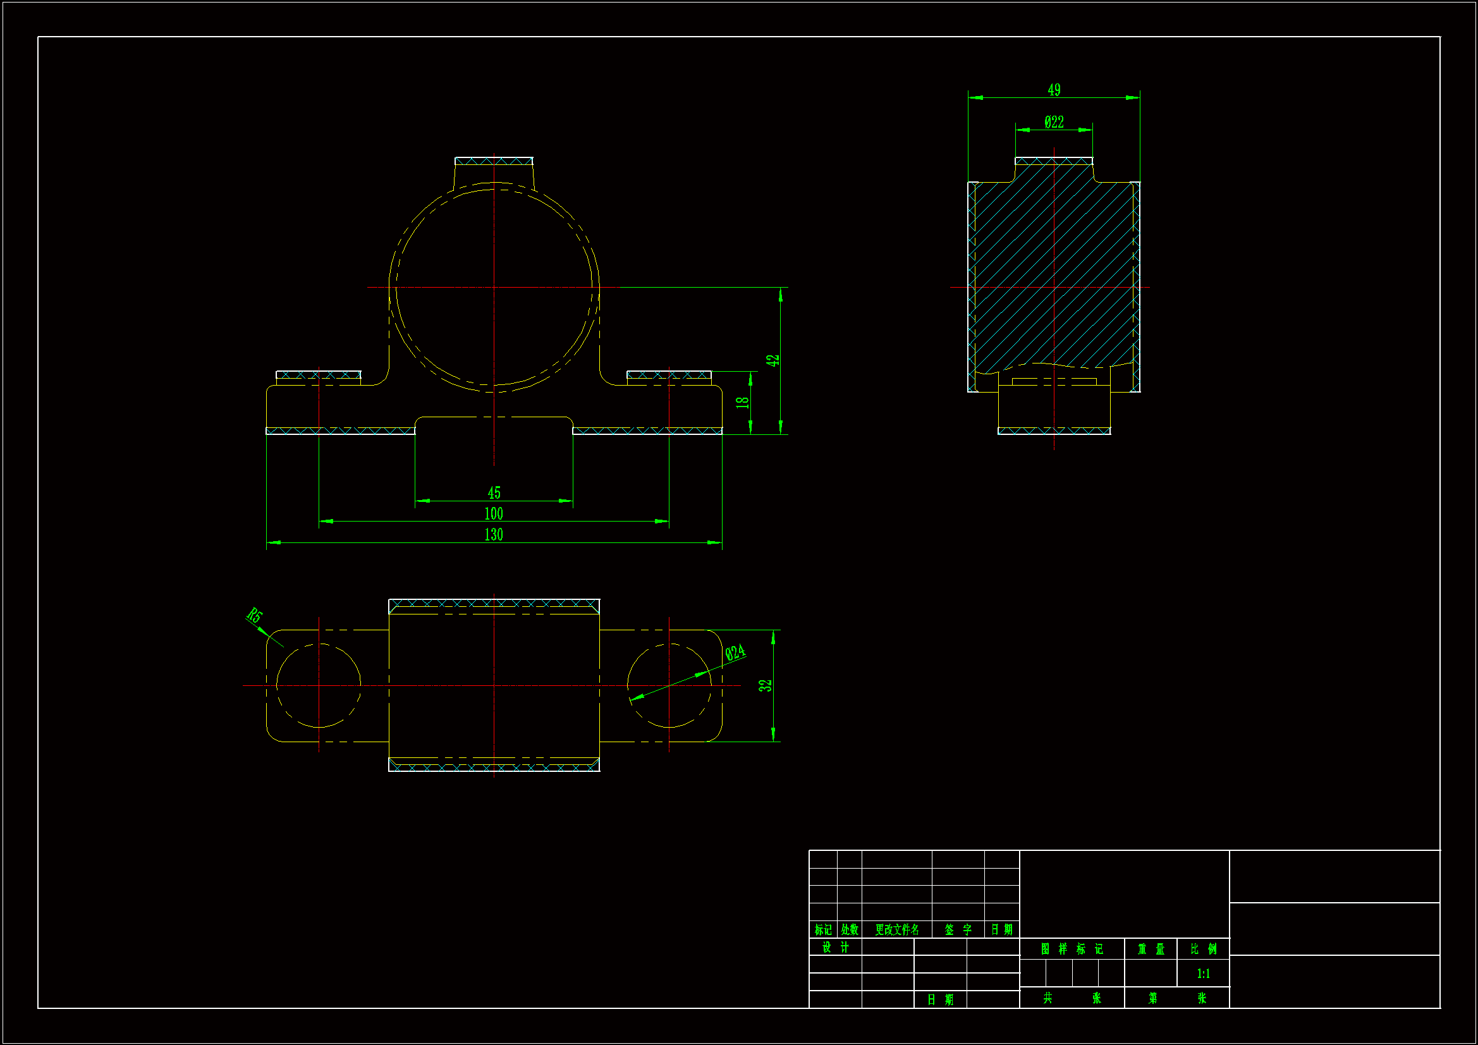Select the 130 overall width dimension text
This screenshot has height=1045, width=1478.
coord(494,535)
